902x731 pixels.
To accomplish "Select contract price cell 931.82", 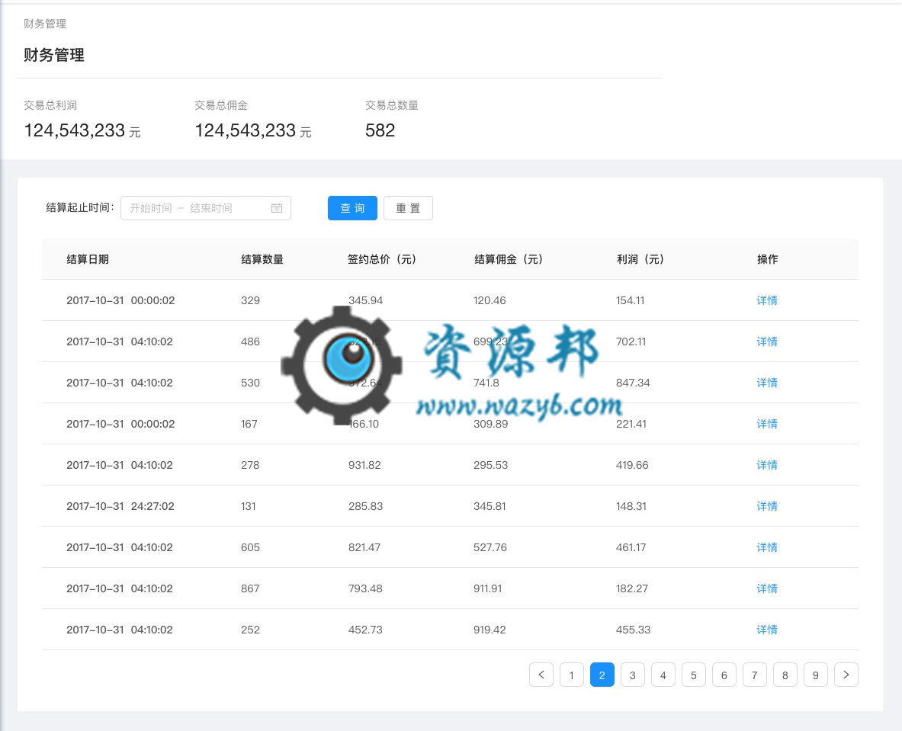I will tap(364, 465).
